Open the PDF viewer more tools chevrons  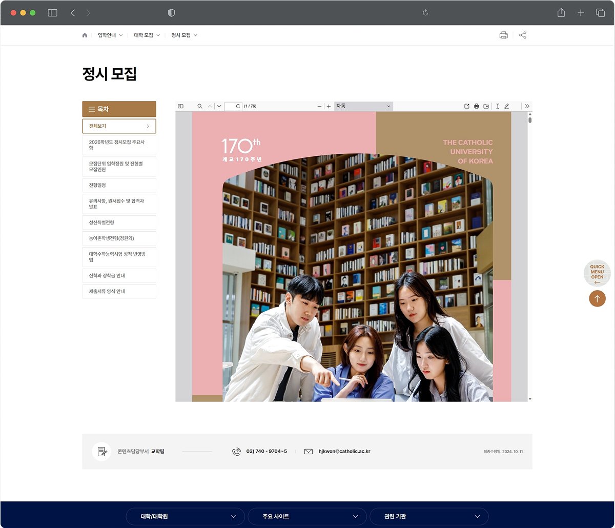[x=527, y=106]
